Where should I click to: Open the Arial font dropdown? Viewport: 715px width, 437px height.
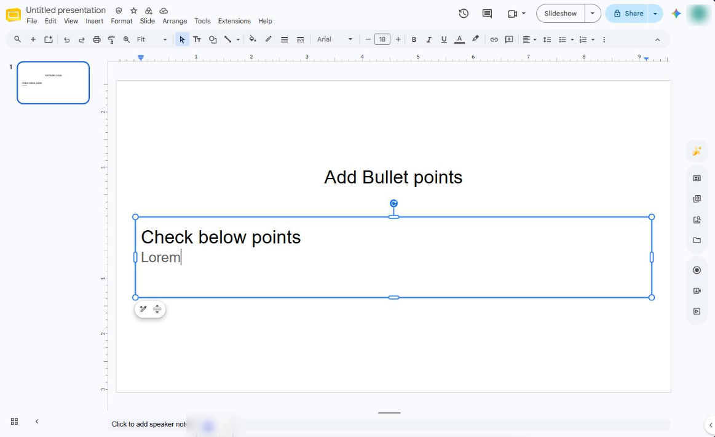pyautogui.click(x=334, y=40)
